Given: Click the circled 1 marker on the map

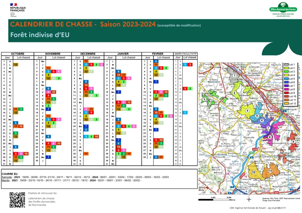Looking at the screenshot, I should click(234, 76).
